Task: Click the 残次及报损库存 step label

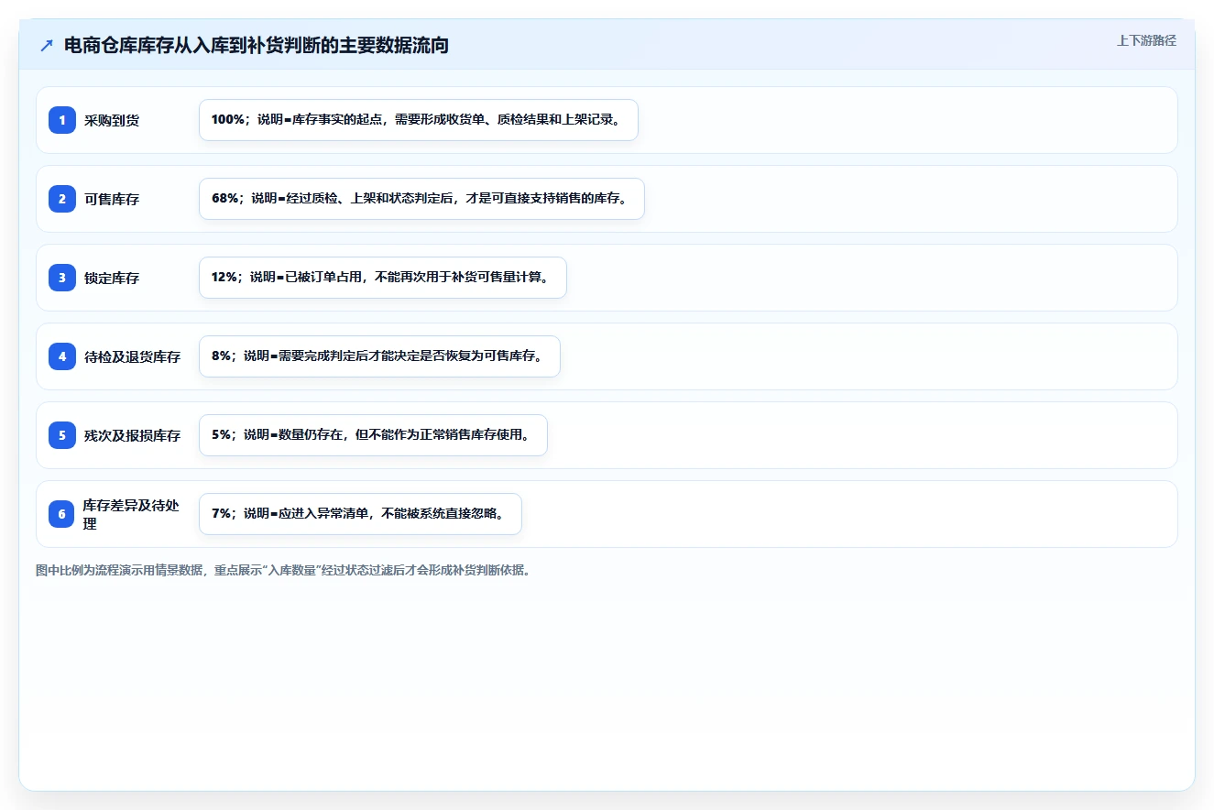Action: coord(133,435)
